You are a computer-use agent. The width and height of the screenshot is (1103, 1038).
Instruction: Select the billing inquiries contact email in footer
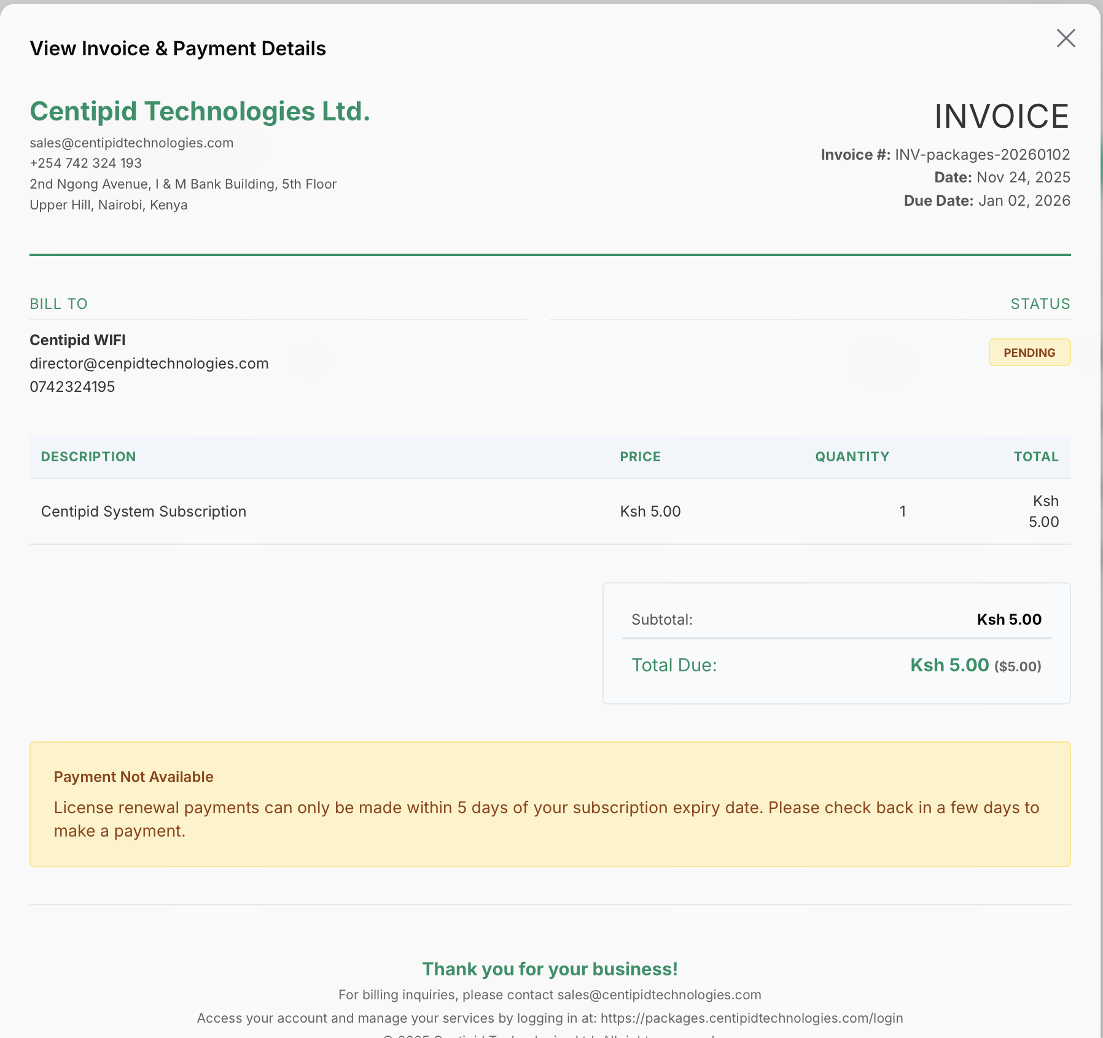[658, 994]
